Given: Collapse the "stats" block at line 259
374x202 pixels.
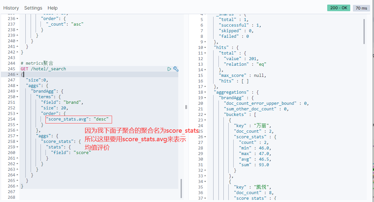Looking at the screenshot, I should 17,147.
